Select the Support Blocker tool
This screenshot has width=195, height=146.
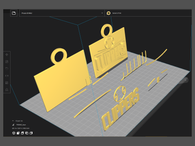(x=7, y=90)
